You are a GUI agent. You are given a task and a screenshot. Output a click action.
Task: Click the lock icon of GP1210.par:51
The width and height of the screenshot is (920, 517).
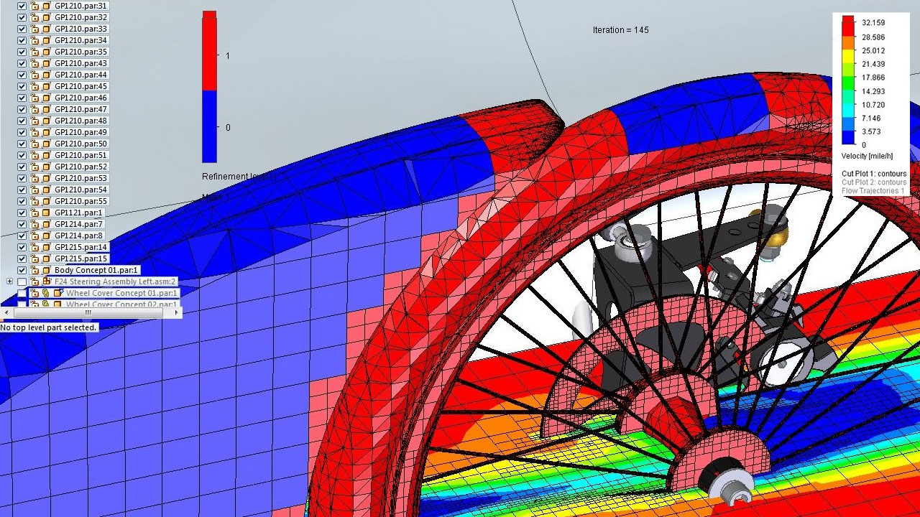(x=34, y=155)
